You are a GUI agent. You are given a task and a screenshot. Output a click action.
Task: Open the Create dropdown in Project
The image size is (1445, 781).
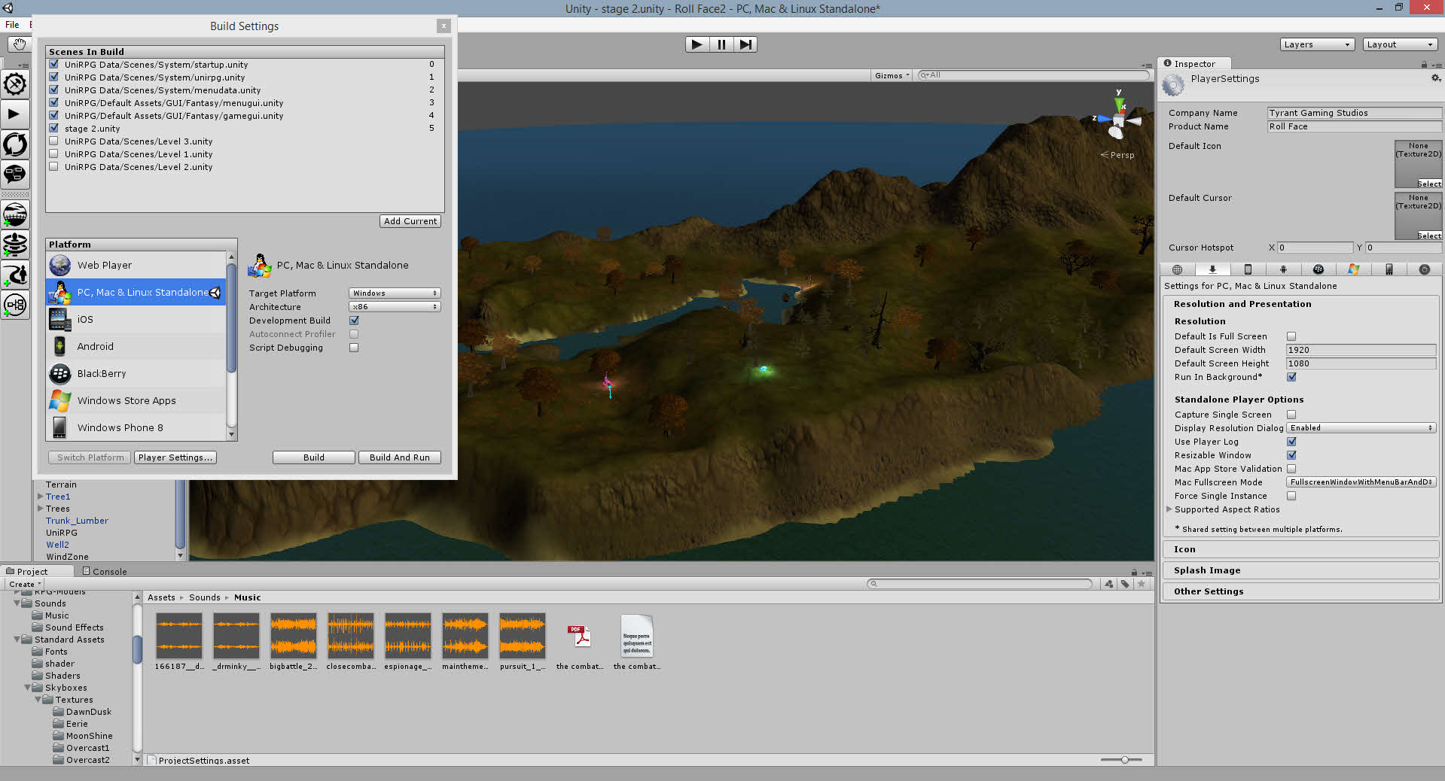25,584
